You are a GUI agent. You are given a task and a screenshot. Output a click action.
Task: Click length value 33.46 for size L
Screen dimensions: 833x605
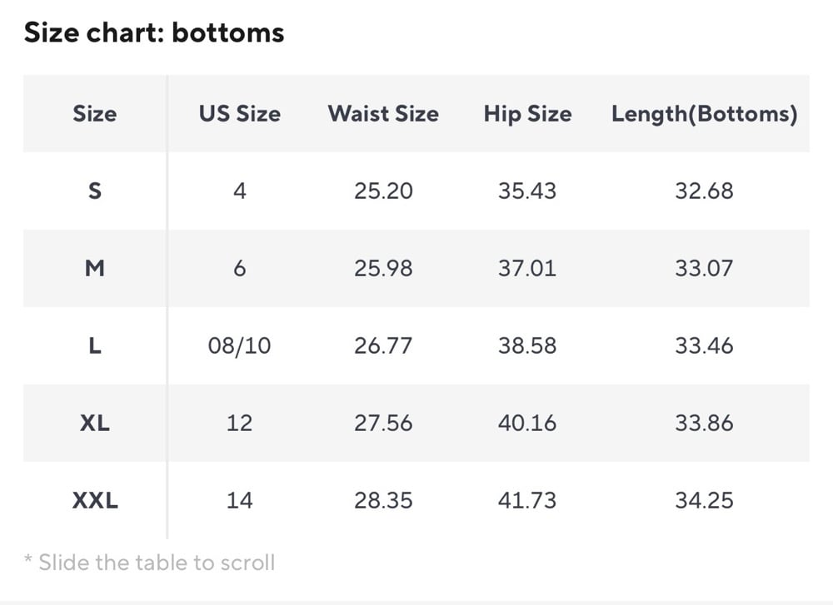point(704,345)
